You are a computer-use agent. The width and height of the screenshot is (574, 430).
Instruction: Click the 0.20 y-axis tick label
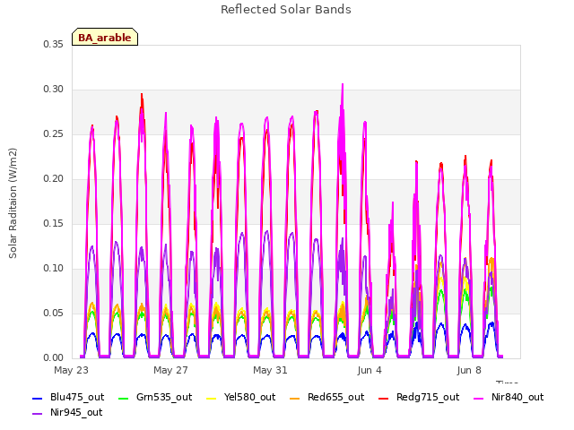pos(54,179)
